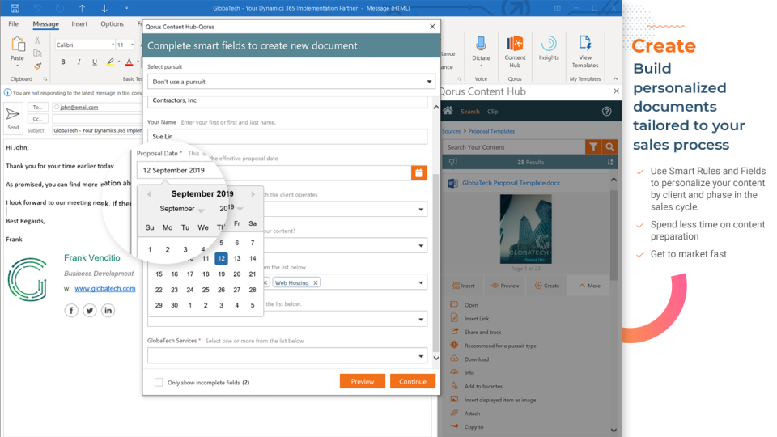
Task: Switch to Search tab in Content Hub
Action: [469, 112]
